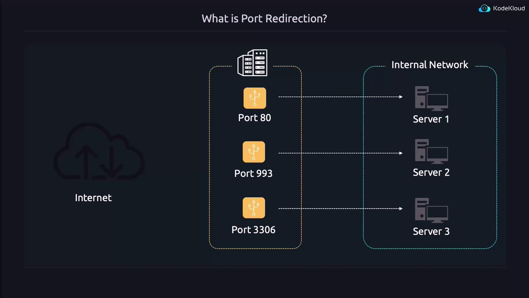This screenshot has height=298, width=529.
Task: Click the KodeKloud cloud logo icon
Action: [x=484, y=9]
